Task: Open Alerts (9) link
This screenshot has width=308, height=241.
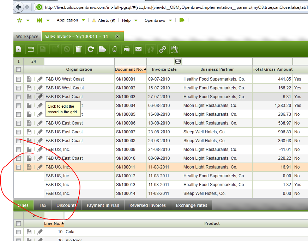Action: 103,20
